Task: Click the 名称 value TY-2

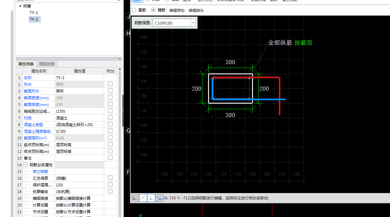Action: pyautogui.click(x=79, y=78)
